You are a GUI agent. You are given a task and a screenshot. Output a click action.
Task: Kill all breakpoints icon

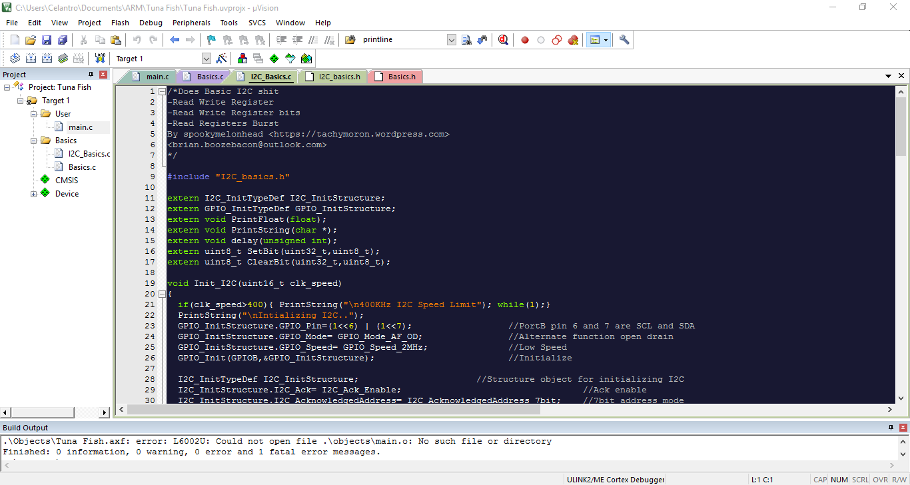[573, 40]
